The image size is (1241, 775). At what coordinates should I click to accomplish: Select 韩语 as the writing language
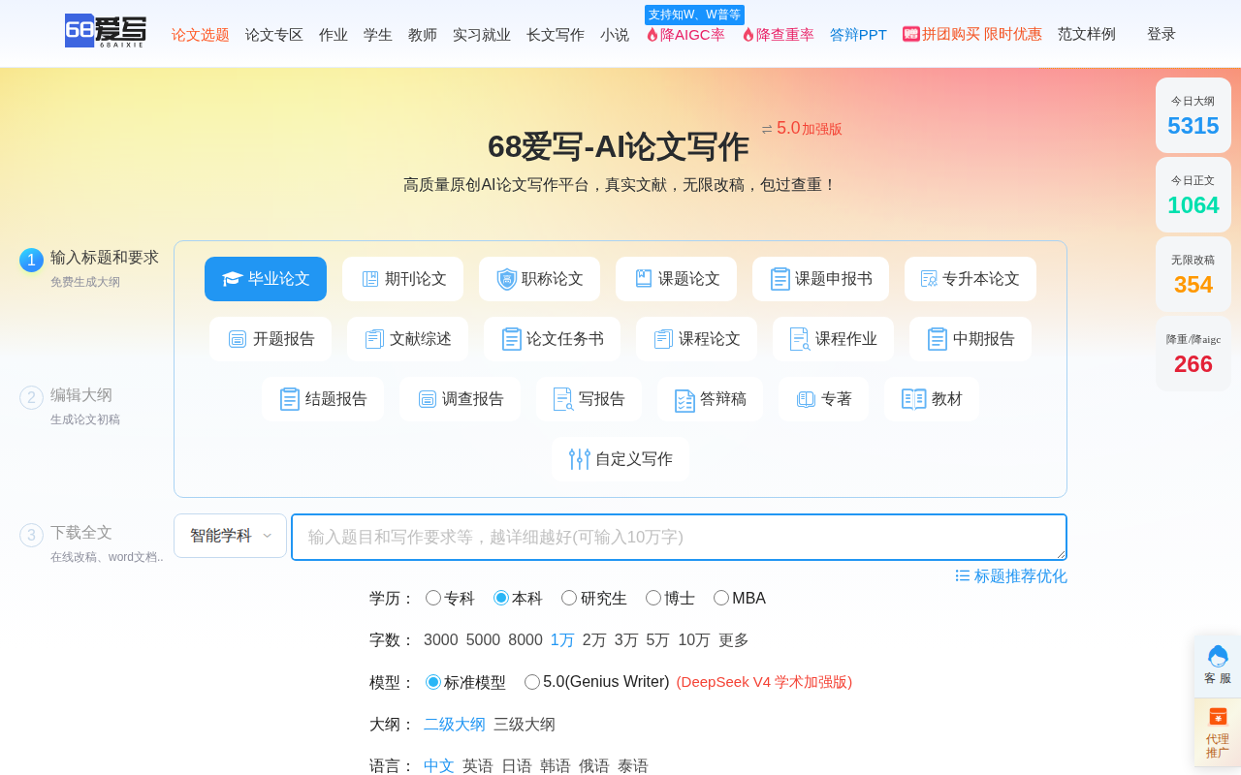556,766
